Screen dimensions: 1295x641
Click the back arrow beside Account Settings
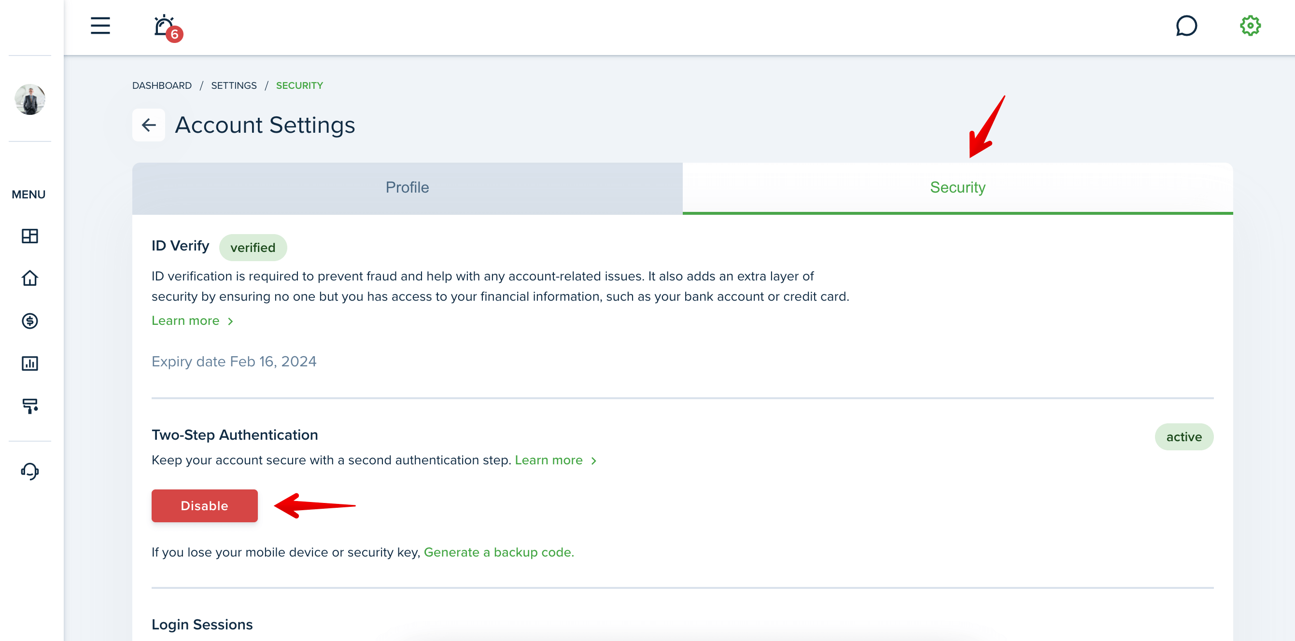[148, 125]
